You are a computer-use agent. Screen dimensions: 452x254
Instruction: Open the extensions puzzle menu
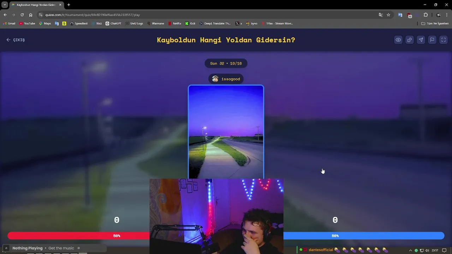[x=426, y=15]
